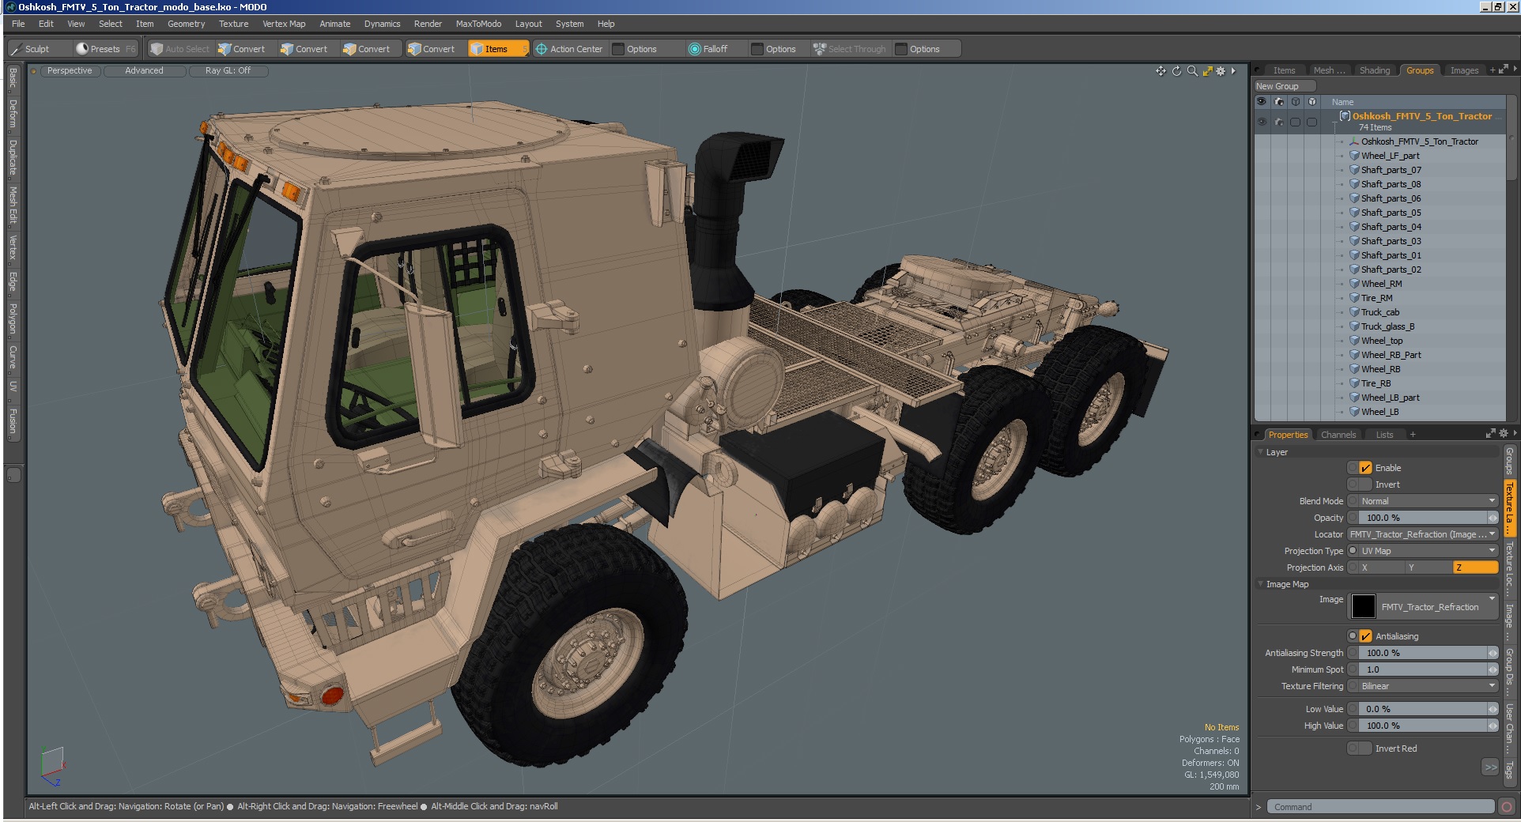Image resolution: width=1521 pixels, height=822 pixels.
Task: Click the viewport axis gizmo
Action: [x=51, y=767]
